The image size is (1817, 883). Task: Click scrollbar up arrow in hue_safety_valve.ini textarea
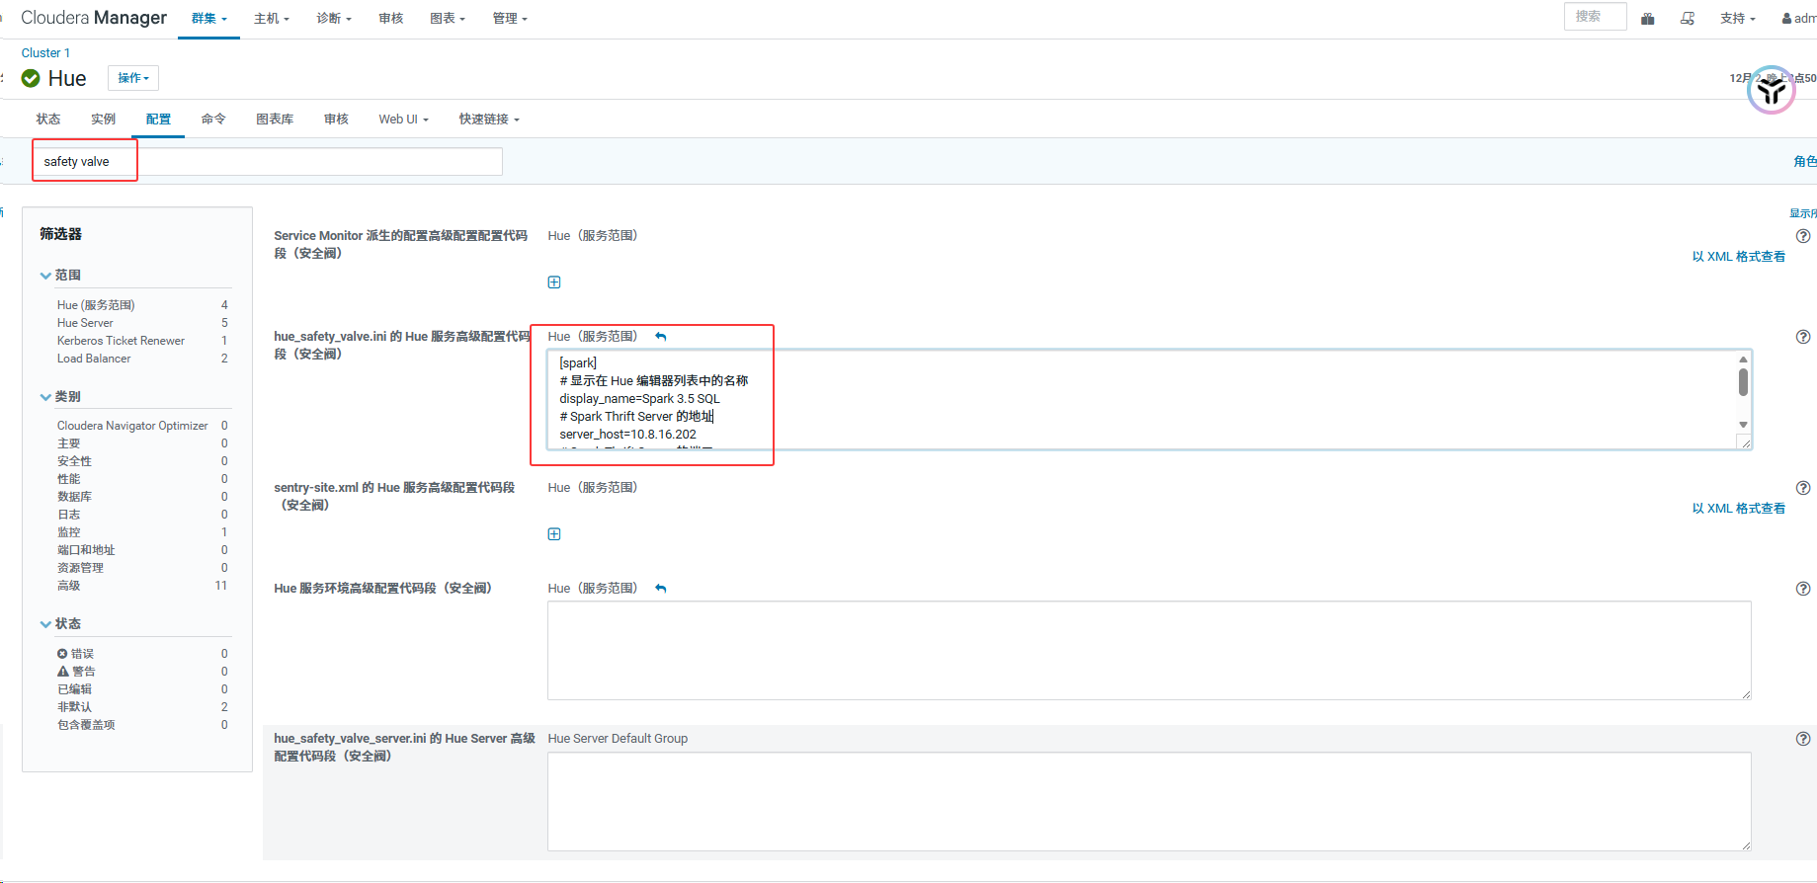[x=1743, y=360]
